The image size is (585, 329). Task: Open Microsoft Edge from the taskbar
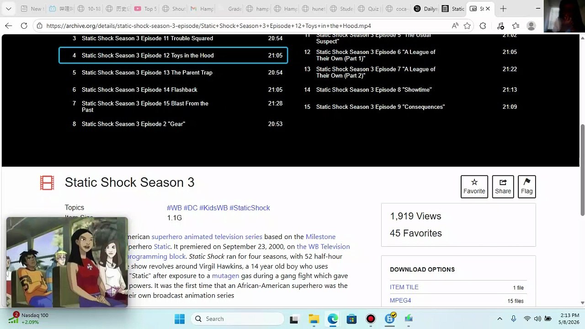tap(333, 319)
